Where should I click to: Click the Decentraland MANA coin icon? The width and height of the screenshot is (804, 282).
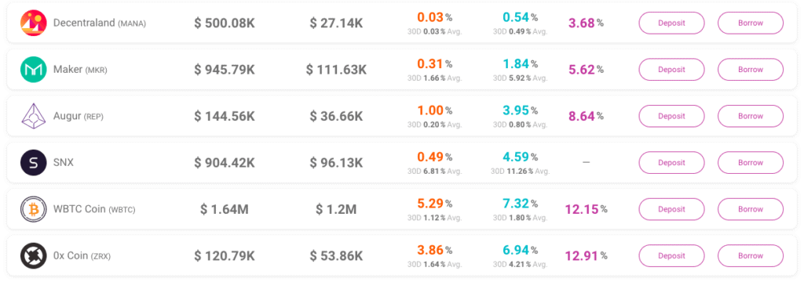pos(33,23)
